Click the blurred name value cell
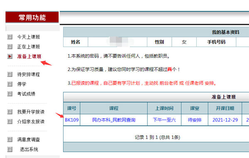249x158 pixels. 117,42
